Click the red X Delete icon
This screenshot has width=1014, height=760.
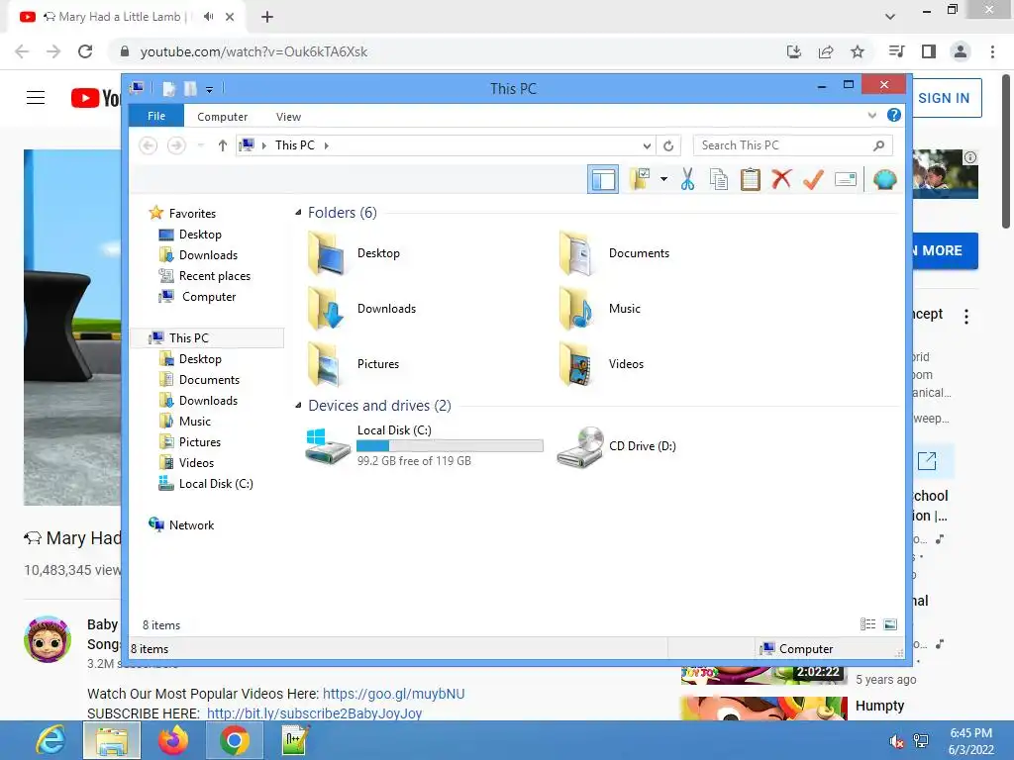pos(781,179)
